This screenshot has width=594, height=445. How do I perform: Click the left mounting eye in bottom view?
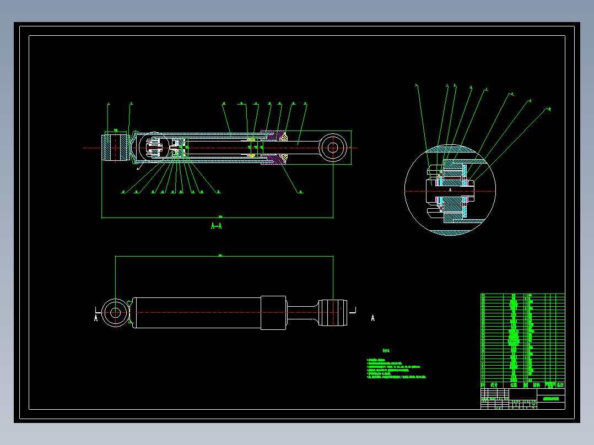click(x=116, y=313)
